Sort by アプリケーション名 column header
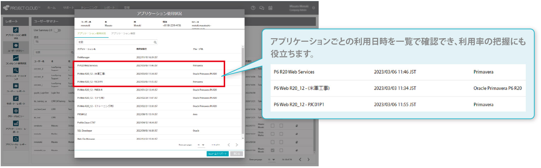This screenshot has width=541, height=168. [86, 49]
